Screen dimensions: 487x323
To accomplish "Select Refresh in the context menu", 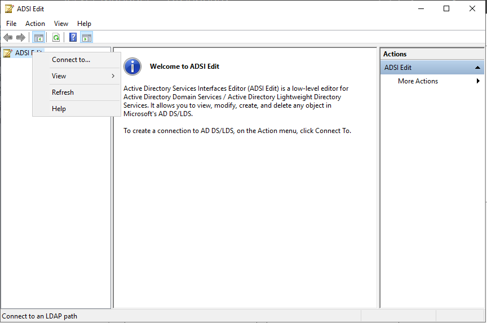I will pyautogui.click(x=77, y=92).
